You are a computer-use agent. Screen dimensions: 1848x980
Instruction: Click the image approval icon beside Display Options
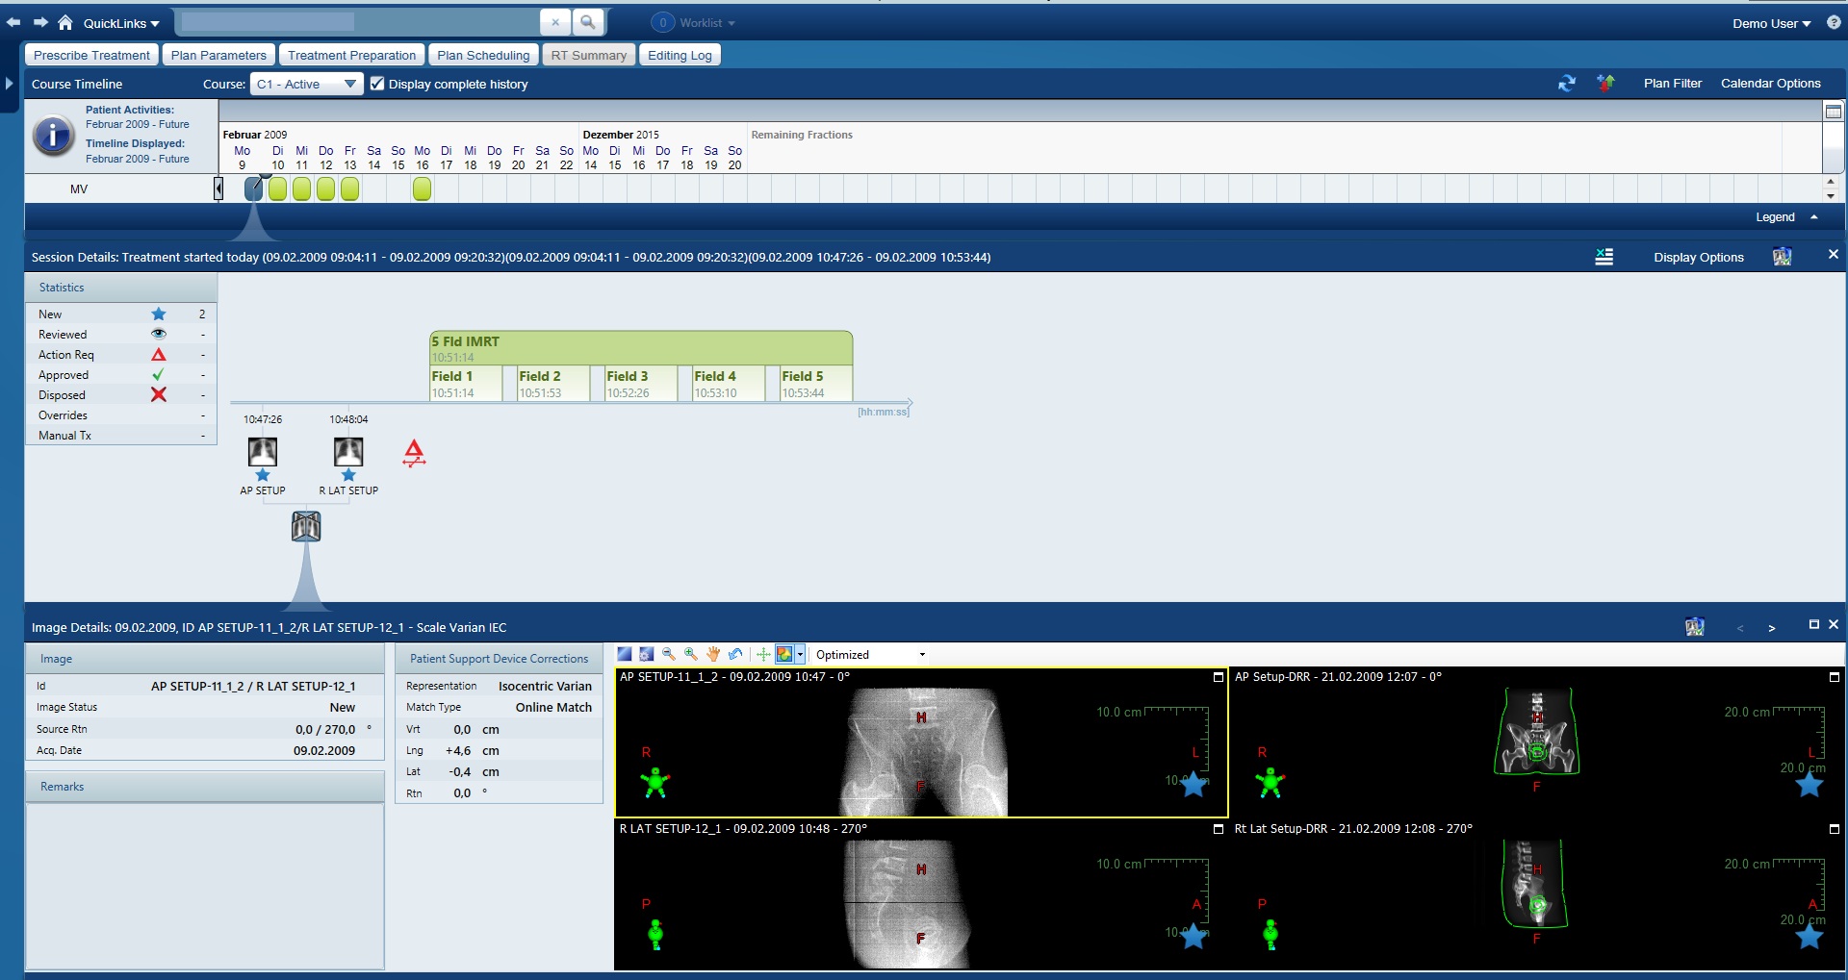tap(1782, 256)
